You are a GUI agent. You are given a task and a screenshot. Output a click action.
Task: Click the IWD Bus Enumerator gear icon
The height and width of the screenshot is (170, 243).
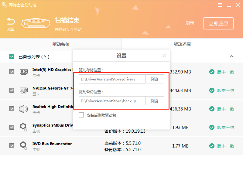(23, 146)
